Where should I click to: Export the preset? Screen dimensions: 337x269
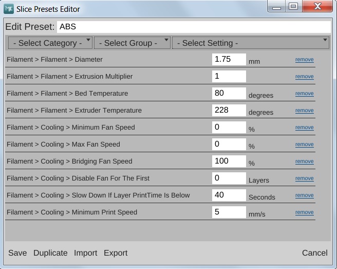coord(116,253)
